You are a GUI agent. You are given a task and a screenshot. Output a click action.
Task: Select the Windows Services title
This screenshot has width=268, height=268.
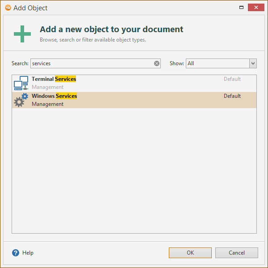coord(54,96)
